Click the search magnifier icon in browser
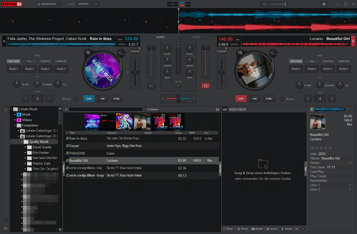 [66, 109]
